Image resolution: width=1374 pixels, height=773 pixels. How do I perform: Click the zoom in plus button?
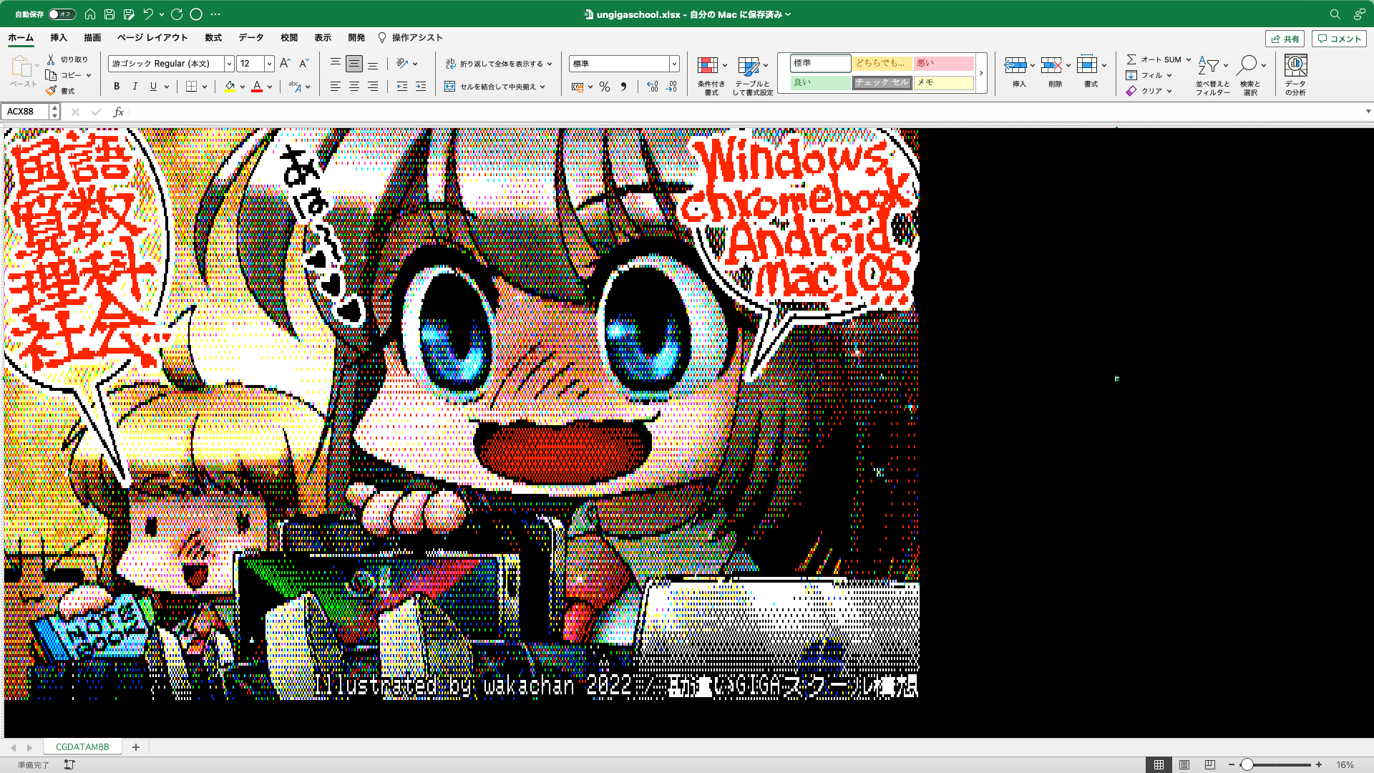click(1319, 765)
